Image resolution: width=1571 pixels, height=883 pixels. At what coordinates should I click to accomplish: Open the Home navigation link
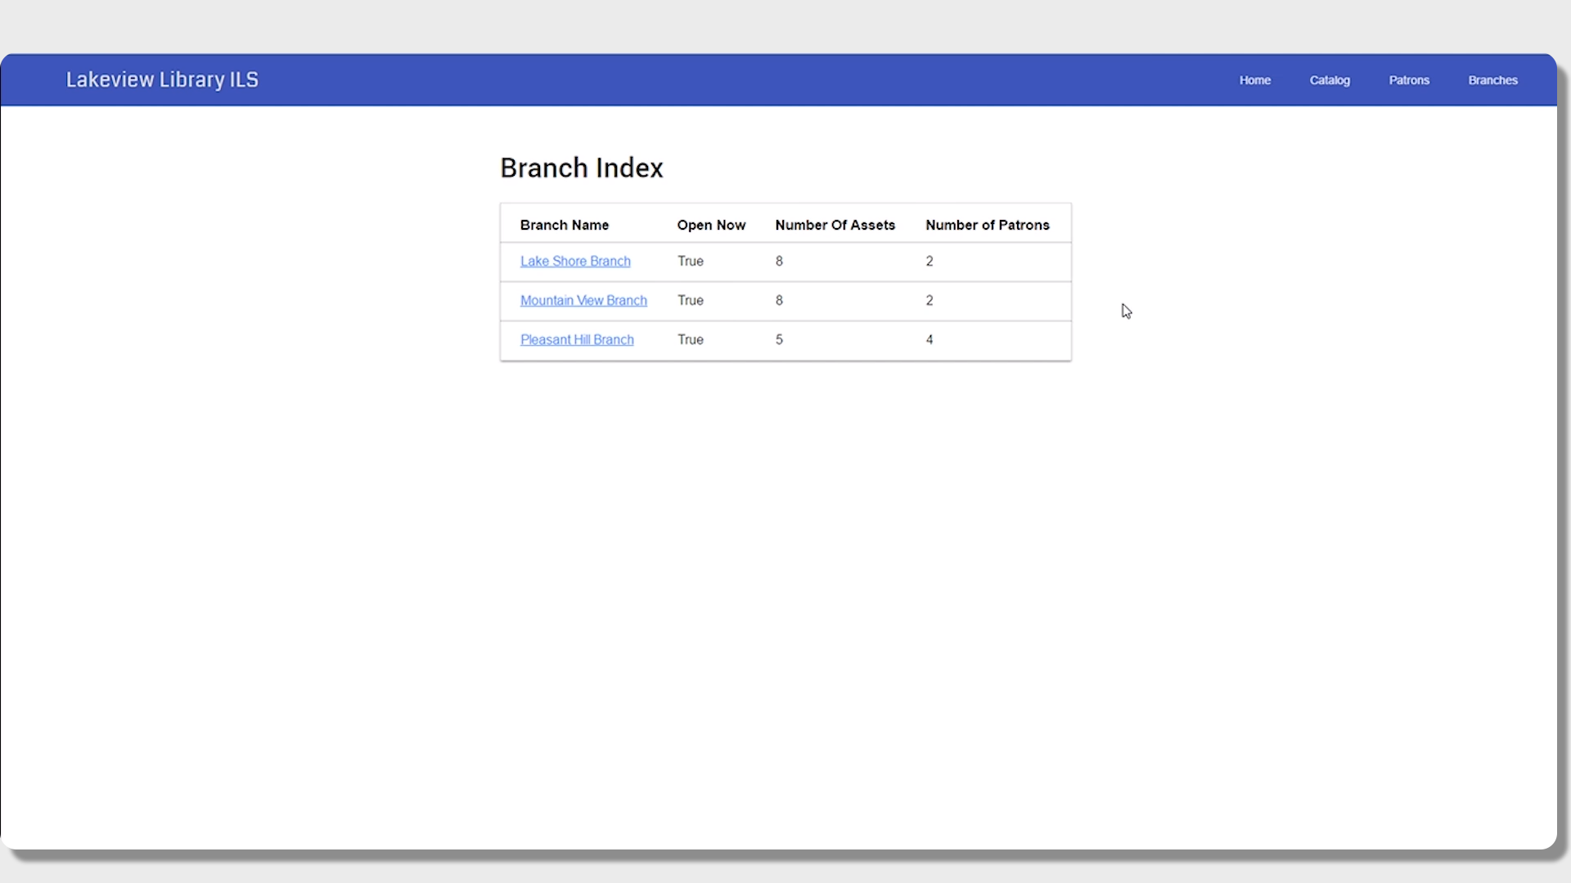coord(1254,80)
